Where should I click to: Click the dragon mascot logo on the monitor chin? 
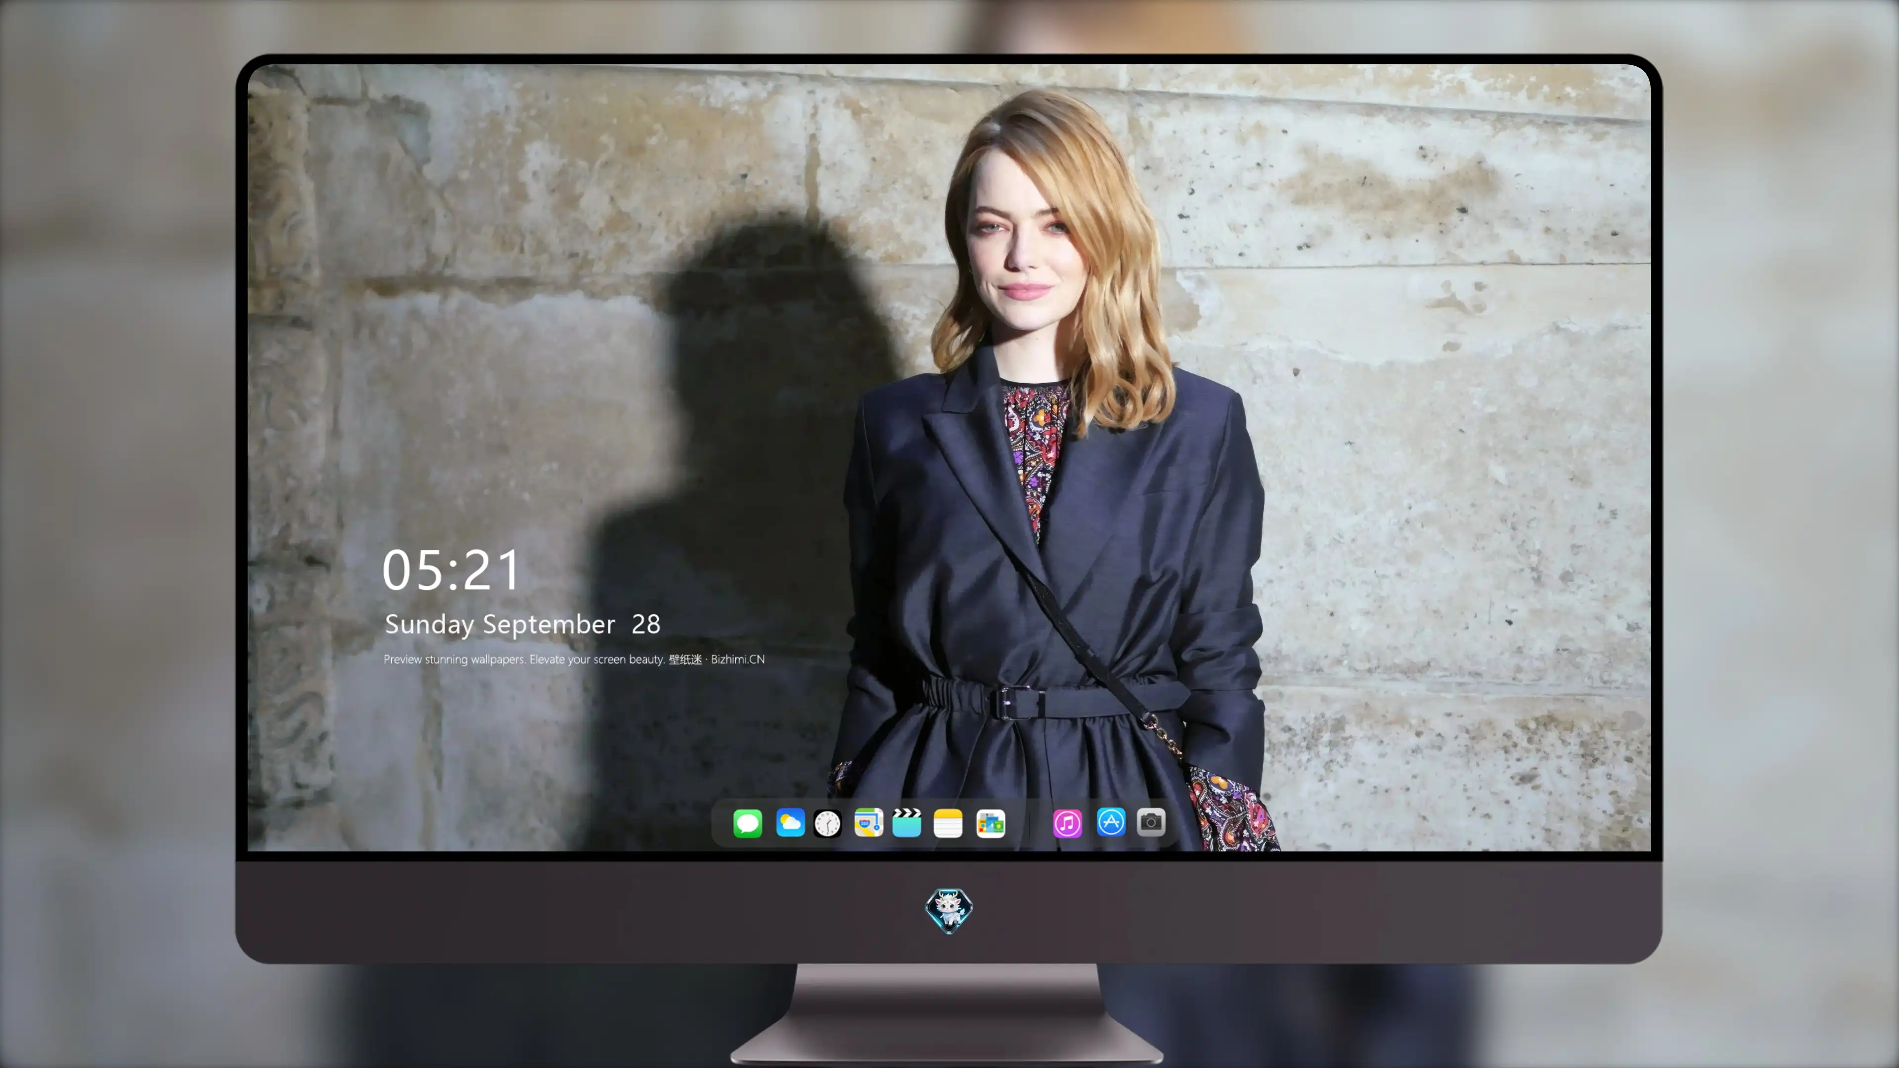pyautogui.click(x=949, y=910)
